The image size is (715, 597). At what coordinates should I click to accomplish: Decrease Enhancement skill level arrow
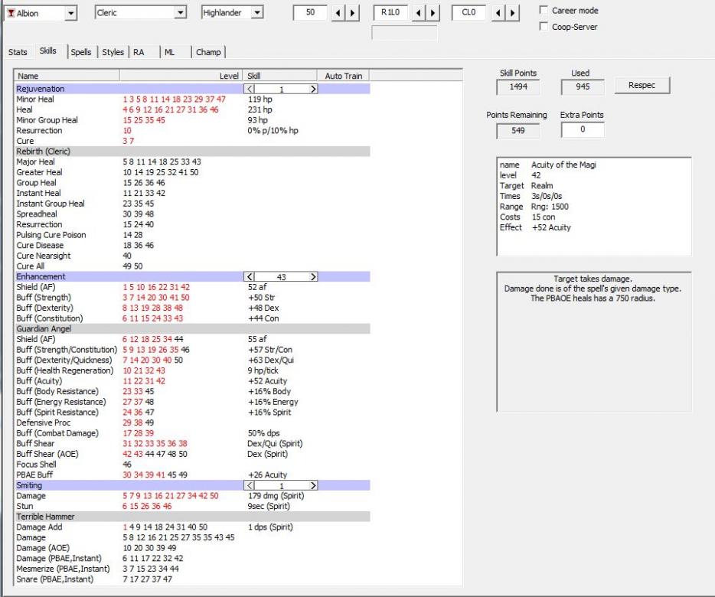pyautogui.click(x=250, y=277)
